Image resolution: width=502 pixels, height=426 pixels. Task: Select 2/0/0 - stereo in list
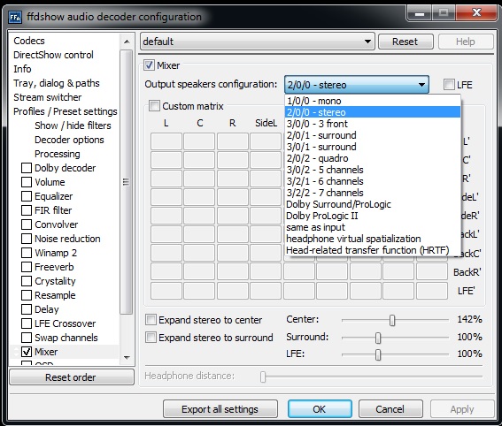pos(373,112)
